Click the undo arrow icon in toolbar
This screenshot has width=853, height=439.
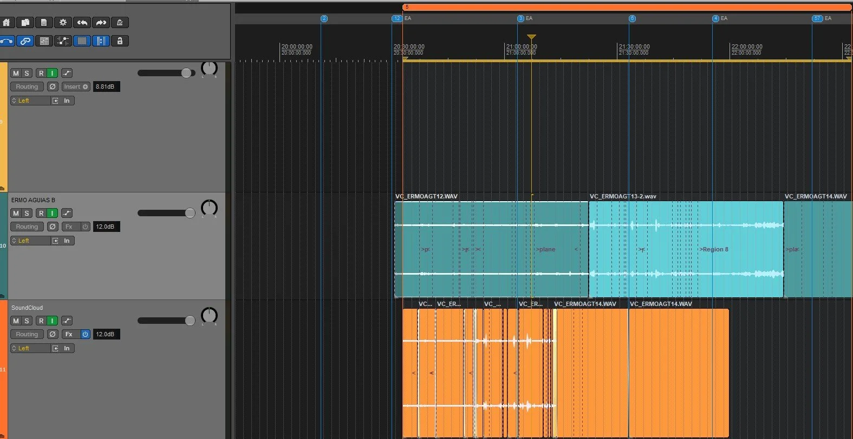tap(82, 22)
